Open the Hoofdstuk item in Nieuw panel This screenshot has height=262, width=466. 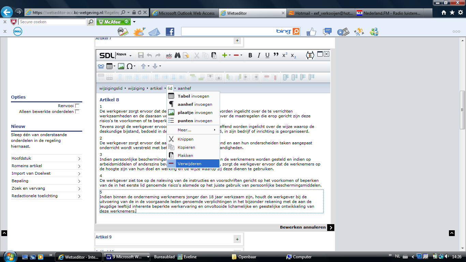46,159
